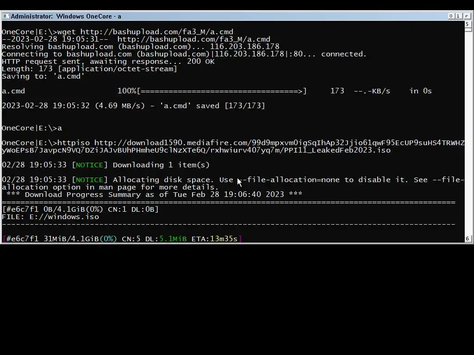
Task: Click "'a.cmd' saved [173/173]" text
Action: [x=212, y=106]
